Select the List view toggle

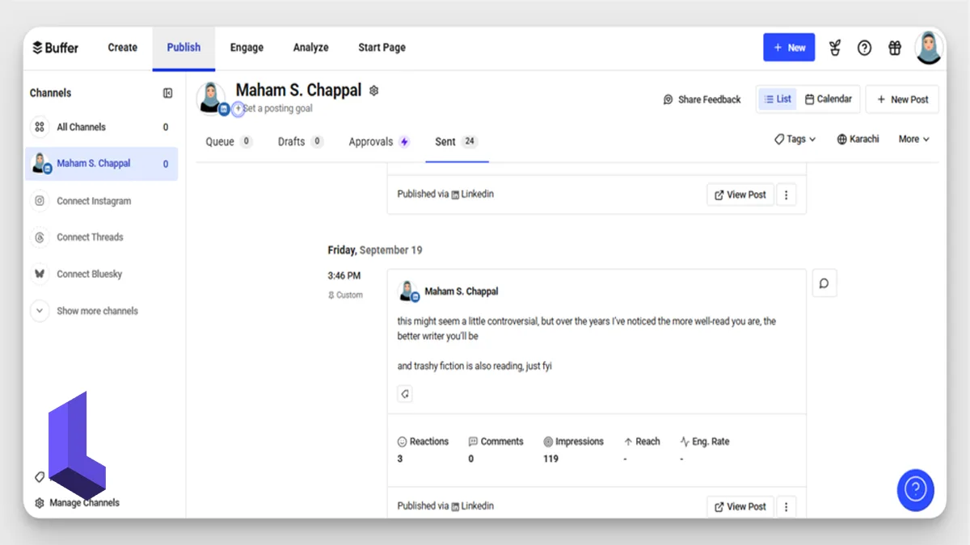[777, 99]
